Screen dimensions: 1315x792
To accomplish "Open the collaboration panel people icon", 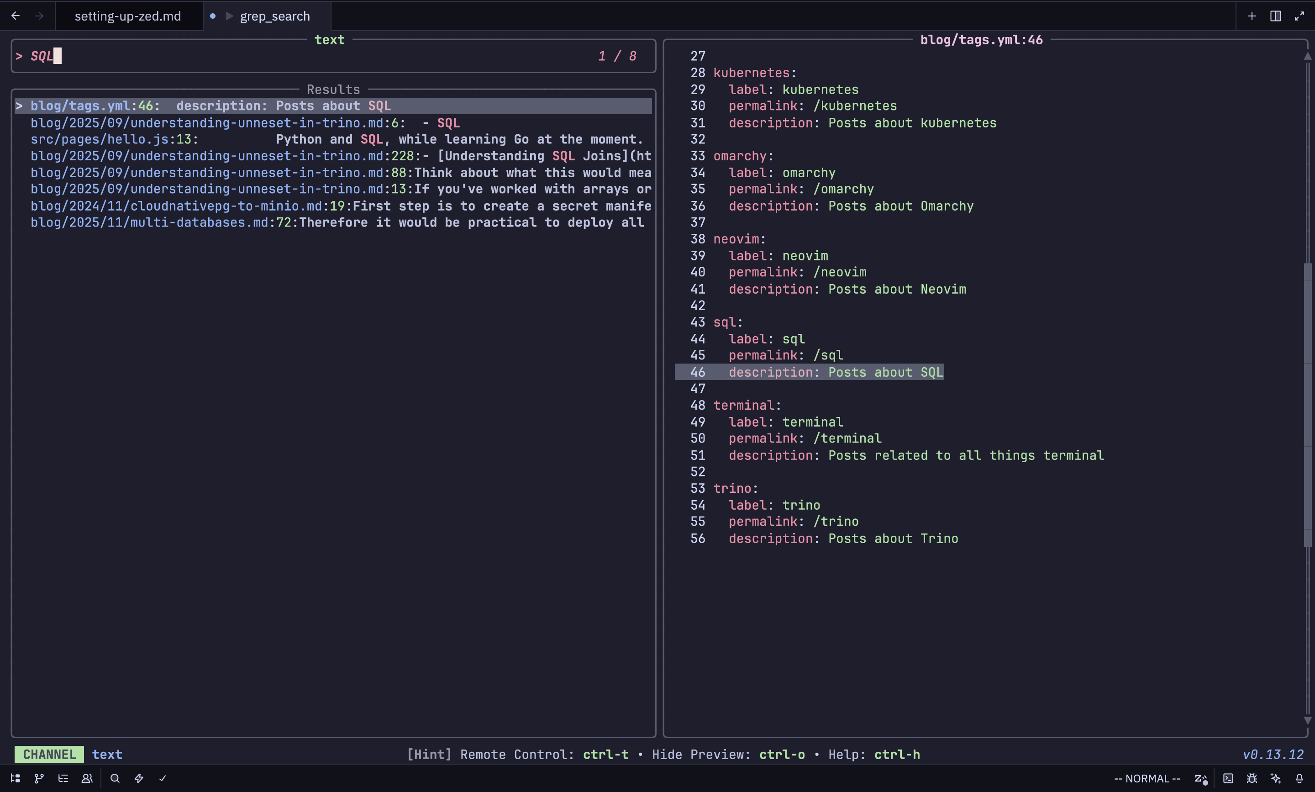I will [x=87, y=778].
